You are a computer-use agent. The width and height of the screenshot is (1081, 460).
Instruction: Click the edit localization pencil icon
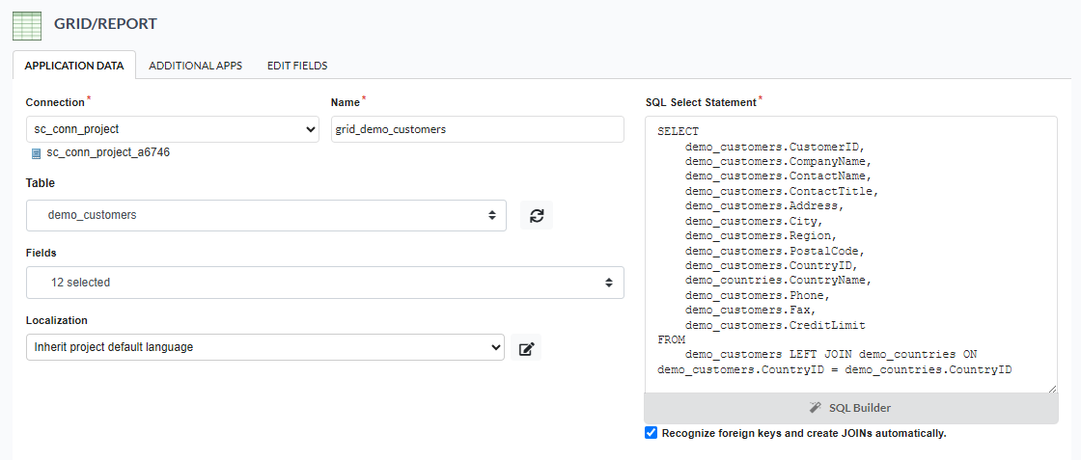pos(526,348)
